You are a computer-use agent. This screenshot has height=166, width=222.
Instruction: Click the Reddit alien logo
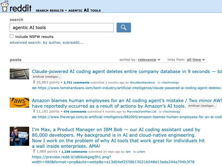[4, 6]
